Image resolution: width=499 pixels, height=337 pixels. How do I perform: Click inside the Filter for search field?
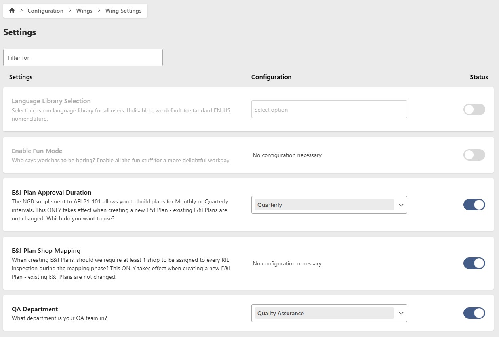click(x=83, y=57)
